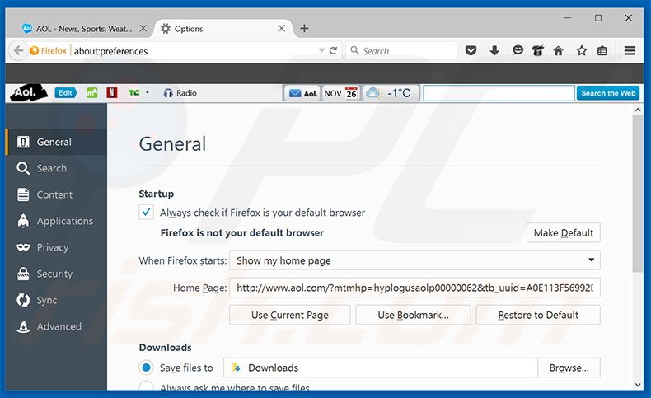Toggle Always check default browser checkbox
Screen dimensions: 651x398
[x=146, y=212]
